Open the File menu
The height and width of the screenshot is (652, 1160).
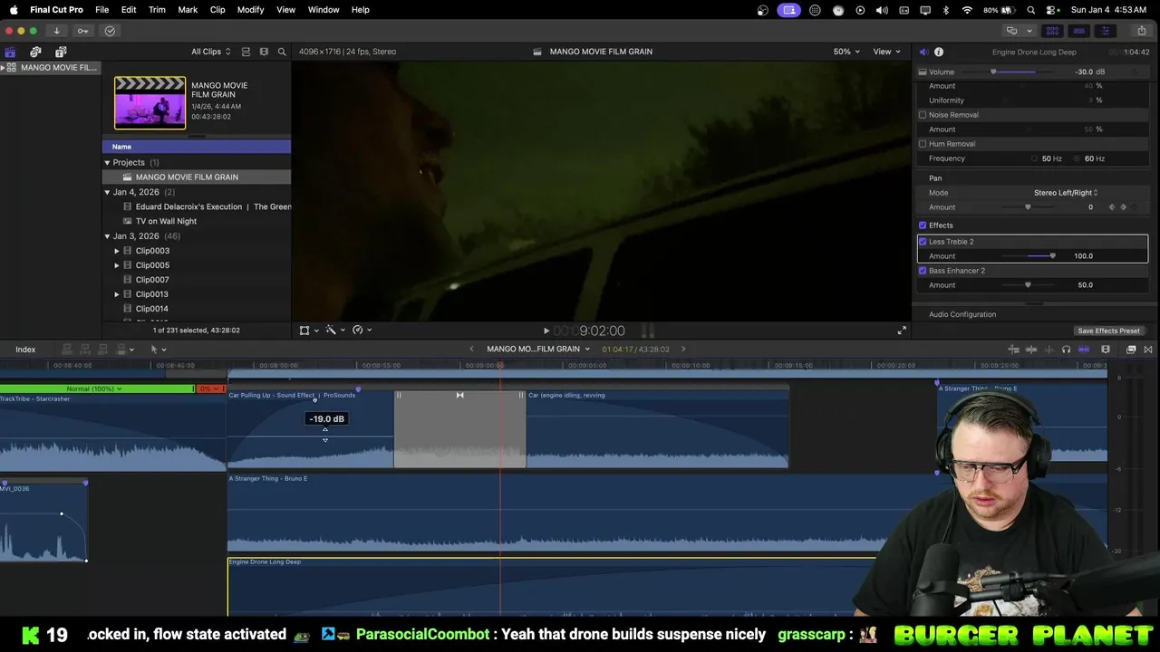point(102,10)
